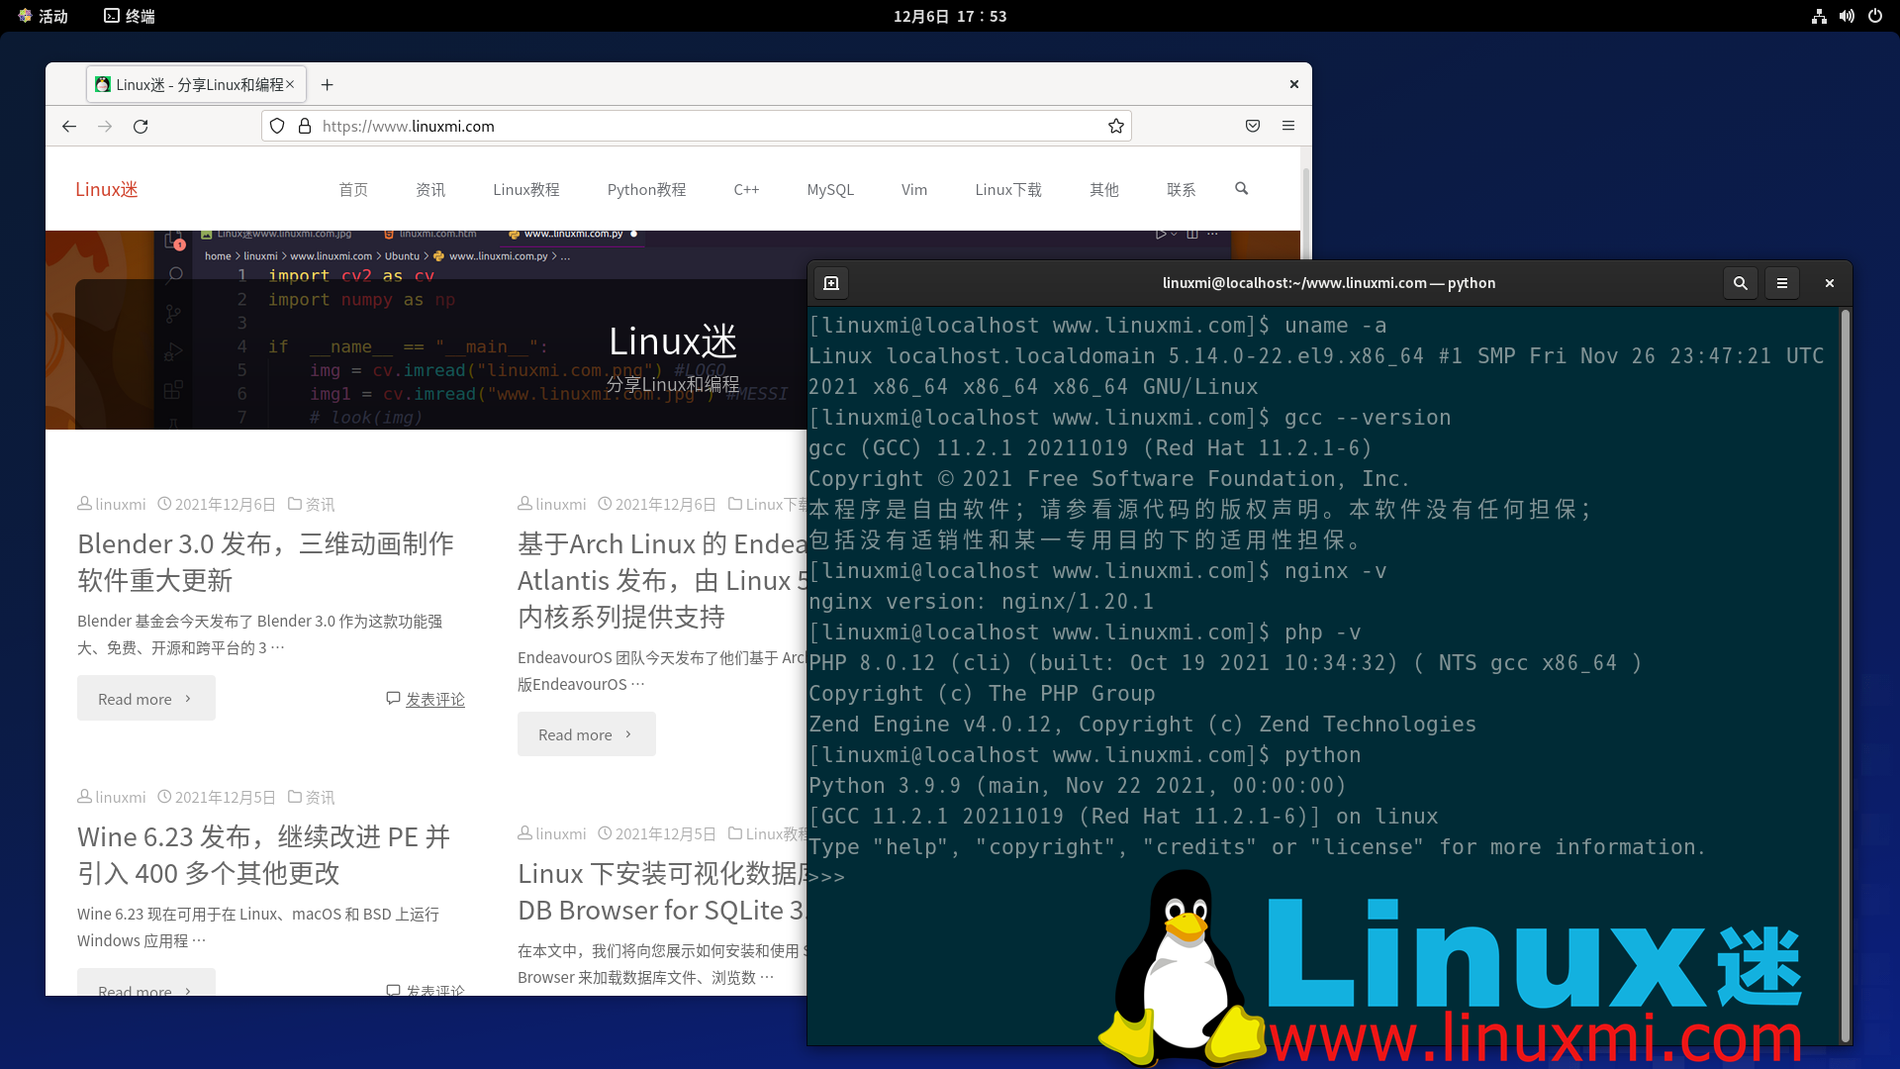View site security padlock info
1900x1069 pixels.
(x=305, y=127)
